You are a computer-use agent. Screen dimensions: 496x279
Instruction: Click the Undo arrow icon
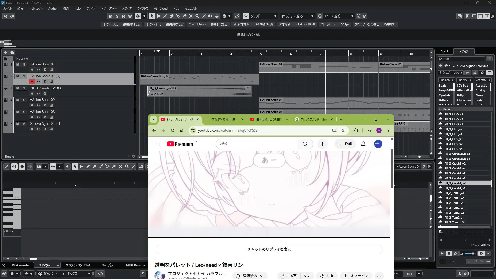tap(5, 16)
